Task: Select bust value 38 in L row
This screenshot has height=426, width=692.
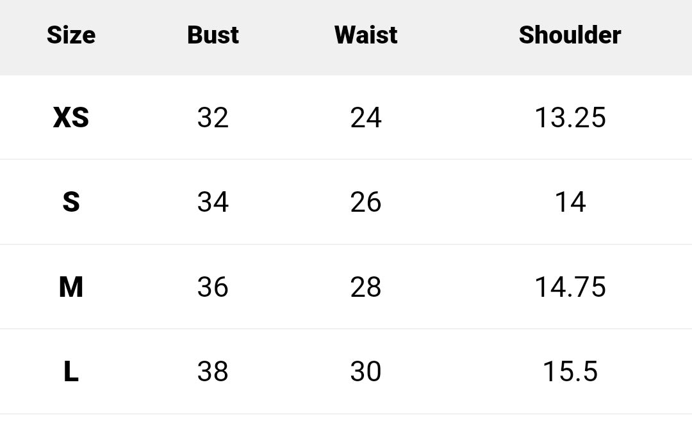Action: coord(213,372)
